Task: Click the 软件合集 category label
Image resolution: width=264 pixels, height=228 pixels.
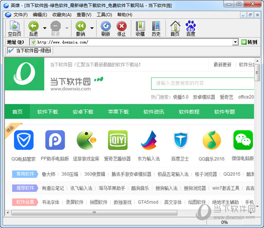Action: pyautogui.click(x=25, y=202)
